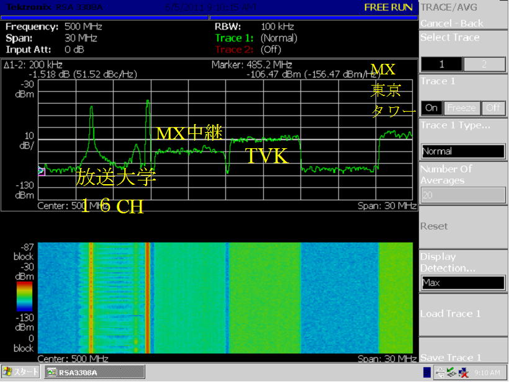
Task: Click the Input Att value 0 dB
Action: click(x=74, y=50)
